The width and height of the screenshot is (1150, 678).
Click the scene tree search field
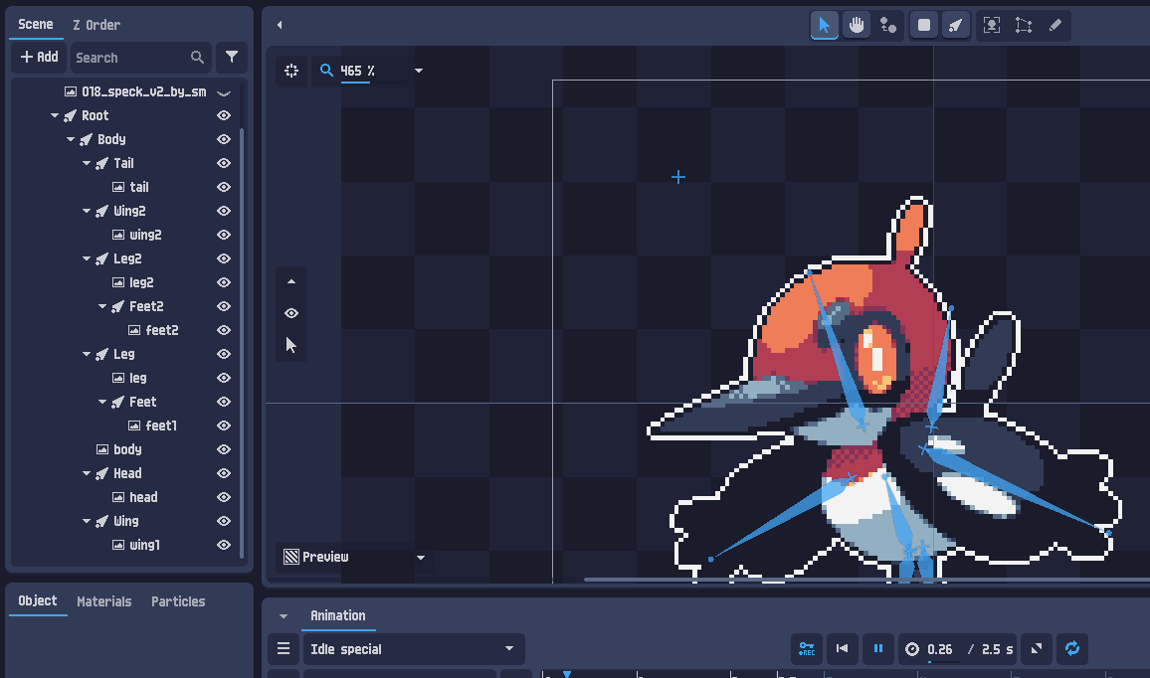[x=141, y=58]
